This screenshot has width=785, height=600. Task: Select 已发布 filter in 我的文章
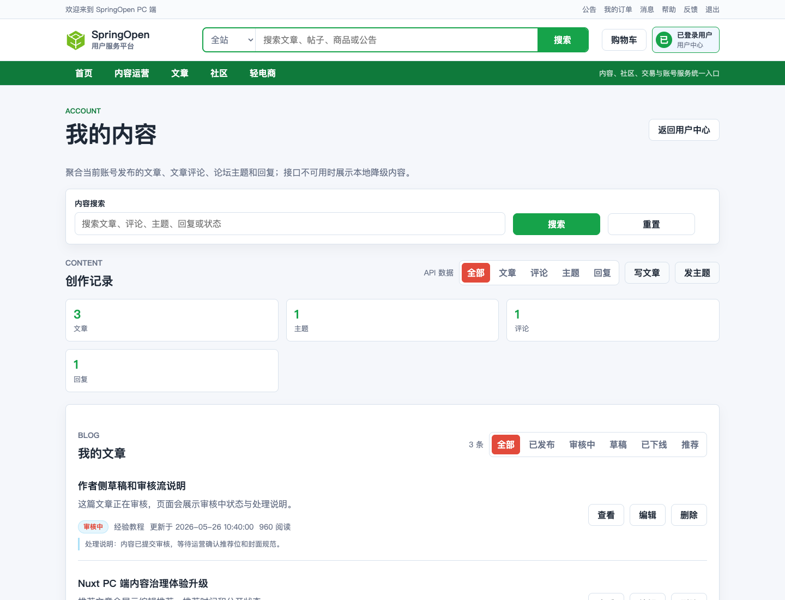click(x=542, y=445)
